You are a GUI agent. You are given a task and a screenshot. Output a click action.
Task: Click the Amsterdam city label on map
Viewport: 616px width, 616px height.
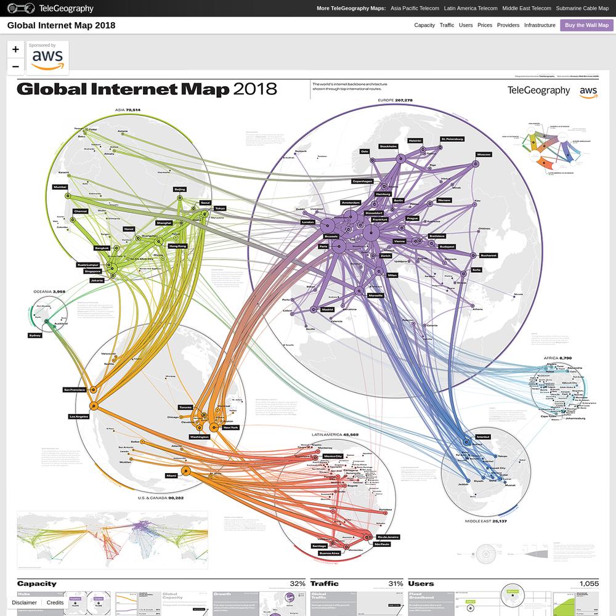coord(351,203)
